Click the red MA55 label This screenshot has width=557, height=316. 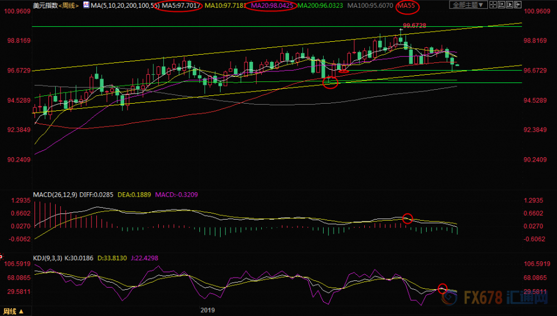pos(406,6)
